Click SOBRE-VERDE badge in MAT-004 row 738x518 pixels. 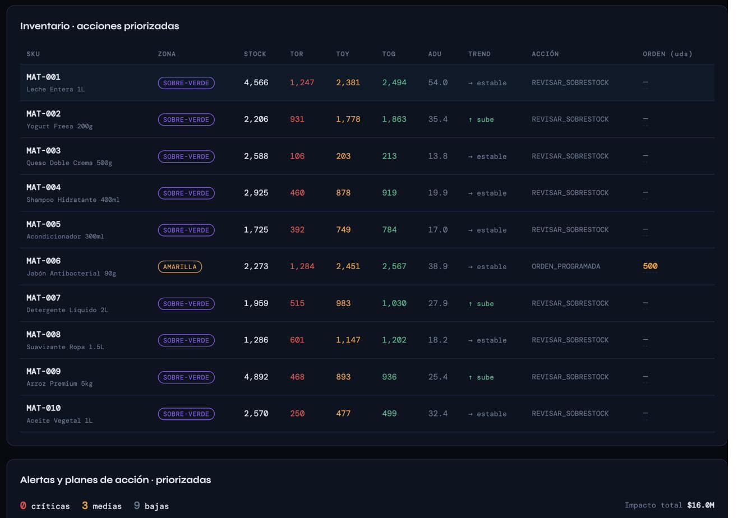tap(186, 193)
